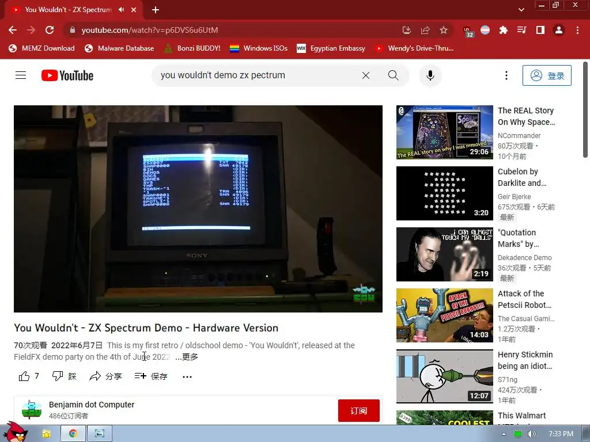The image size is (590, 442).
Task: Click the striped flag extension icon
Action: coord(485,30)
